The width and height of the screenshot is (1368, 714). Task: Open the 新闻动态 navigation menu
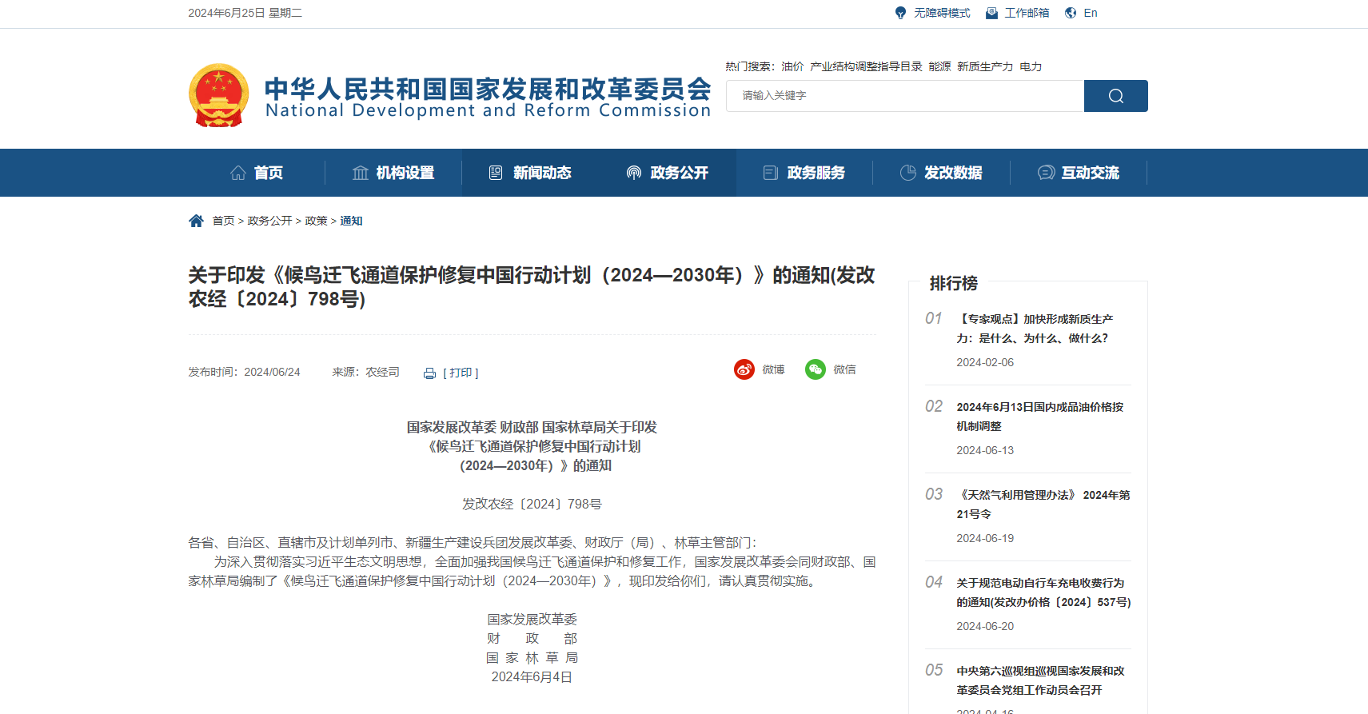pos(530,173)
